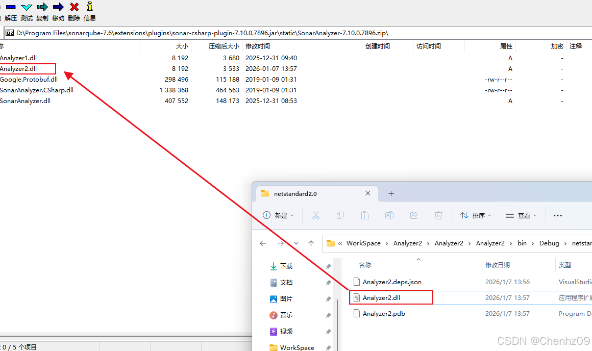Sort Explorer files by 修改日期 column
This screenshot has height=351, width=592.
point(498,265)
